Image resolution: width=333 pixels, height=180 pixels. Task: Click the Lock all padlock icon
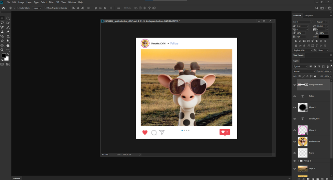pyautogui.click(x=315, y=76)
